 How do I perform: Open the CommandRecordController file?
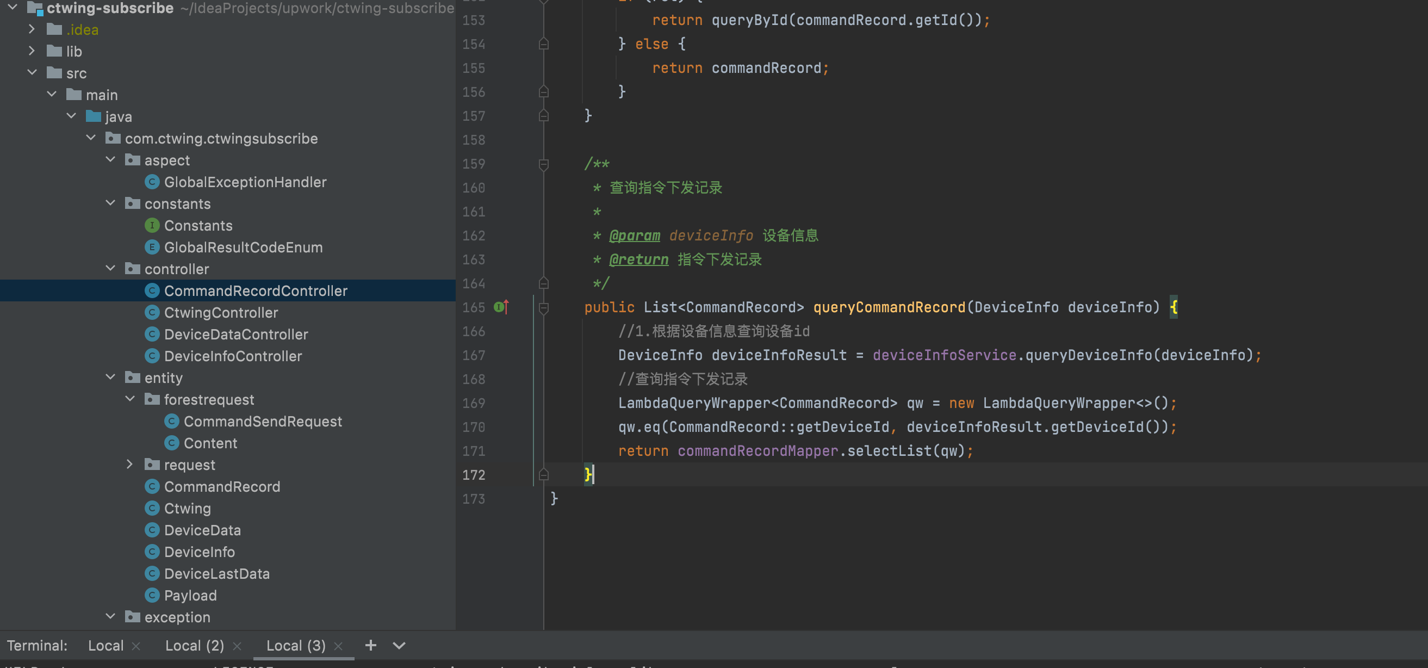(256, 290)
